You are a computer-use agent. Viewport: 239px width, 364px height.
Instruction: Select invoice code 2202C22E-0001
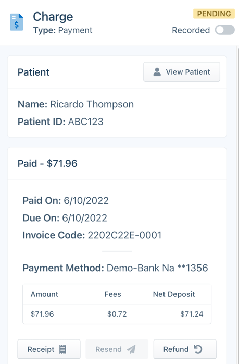point(124,235)
